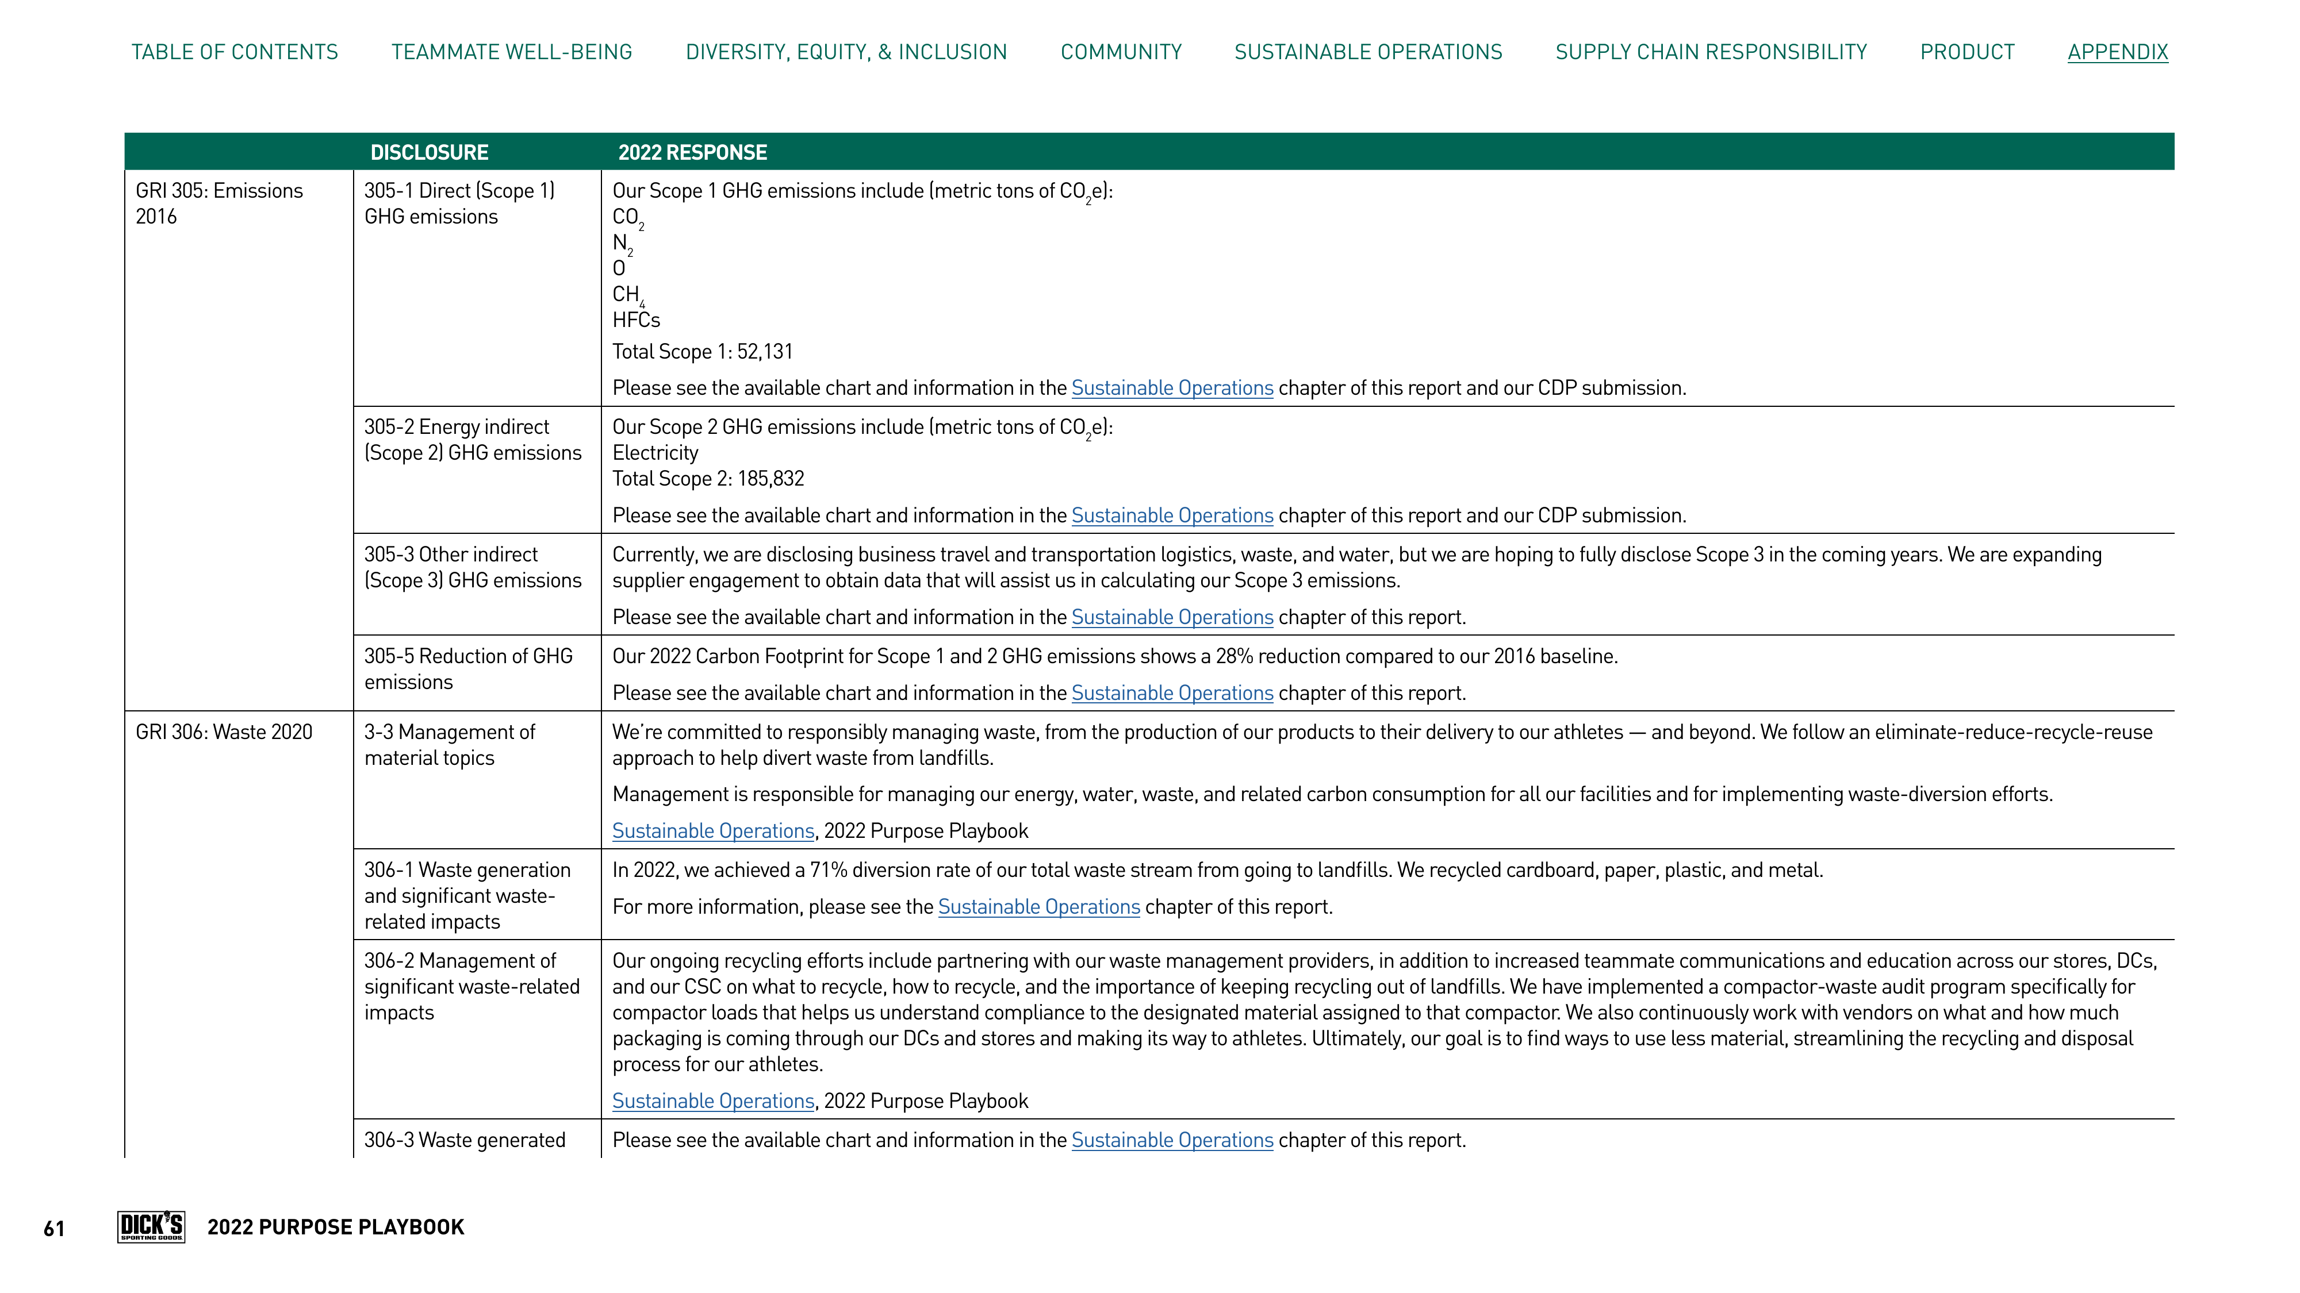Image resolution: width=2300 pixels, height=1293 pixels.
Task: Click '305-3 Other indirect' disclosure cell
Action: pyautogui.click(x=478, y=584)
